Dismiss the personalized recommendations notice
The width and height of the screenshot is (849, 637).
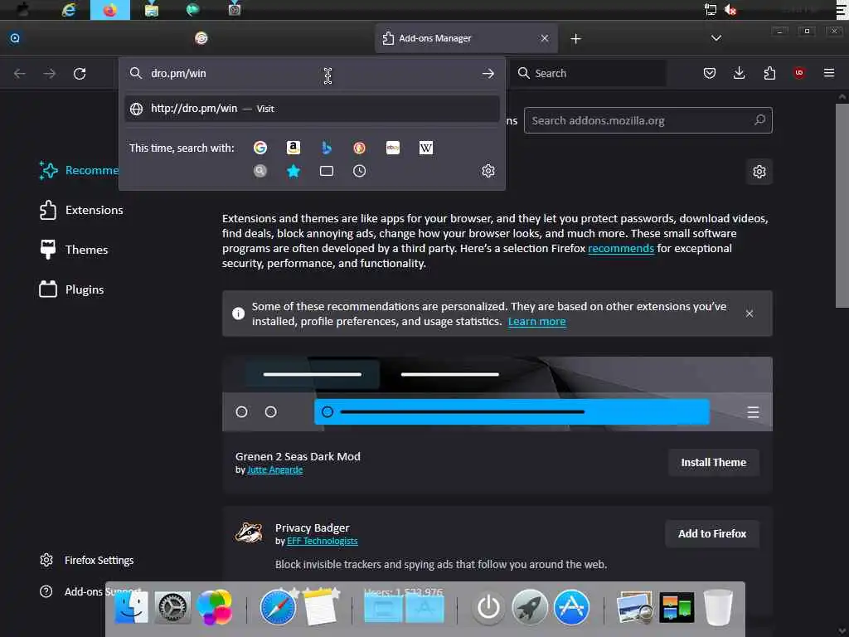point(750,314)
